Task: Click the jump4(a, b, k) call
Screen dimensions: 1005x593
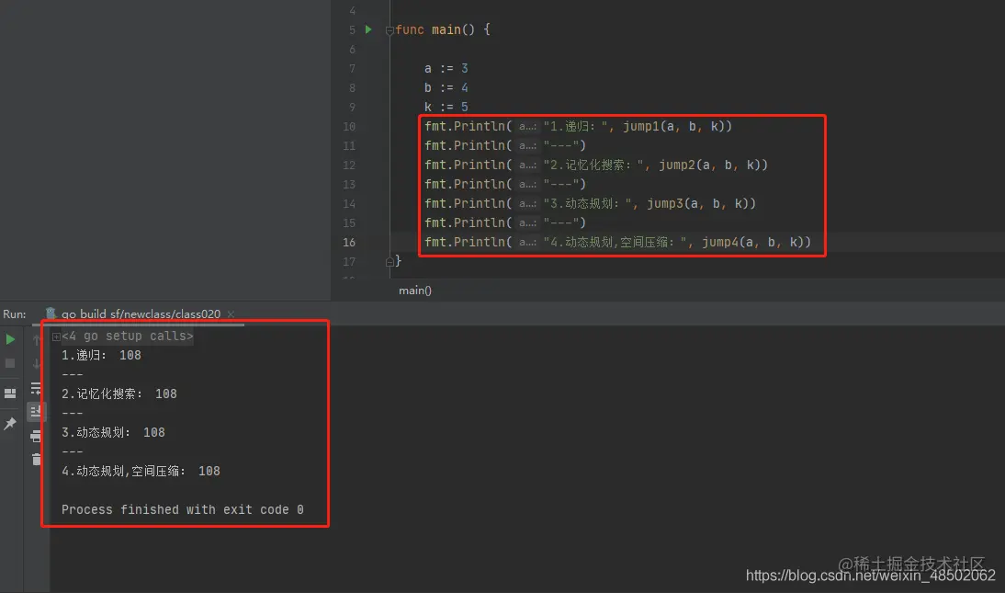Action: point(752,242)
